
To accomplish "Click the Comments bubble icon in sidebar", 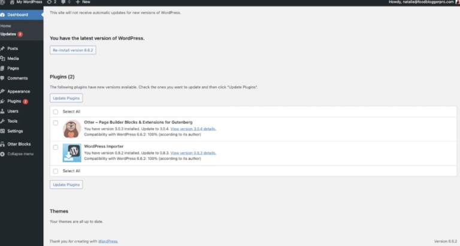I will [x=3, y=78].
